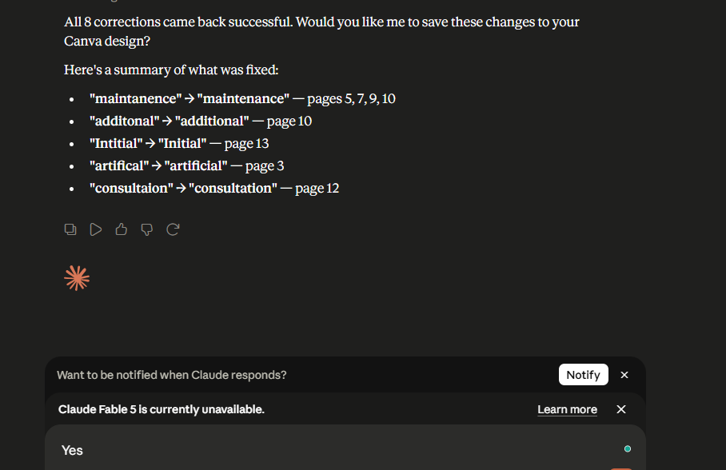Viewport: 726px width, 470px height.
Task: Click the Notify button
Action: coord(584,375)
